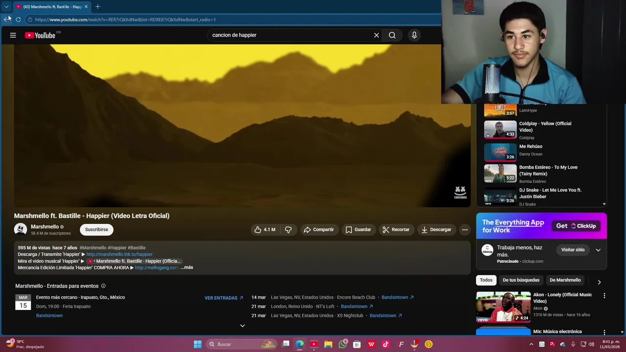Click the Descargar download button
The height and width of the screenshot is (352, 626).
[436, 230]
